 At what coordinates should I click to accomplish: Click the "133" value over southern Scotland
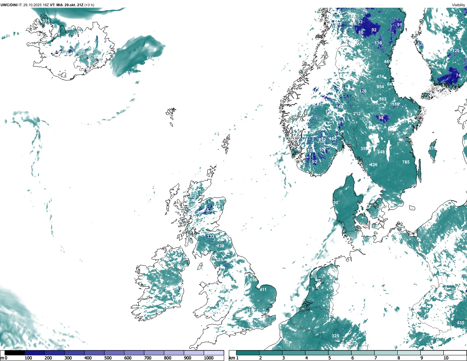[211, 236]
